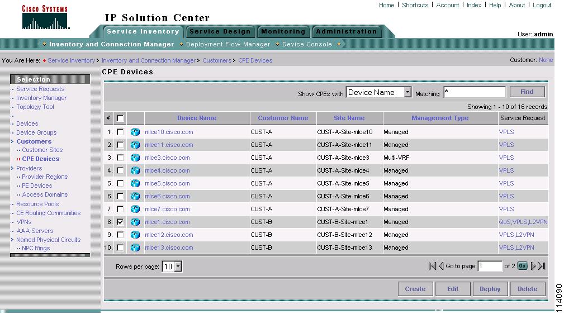Switch to the Service Design tab
Image resolution: width=564 pixels, height=314 pixels.
coord(220,32)
